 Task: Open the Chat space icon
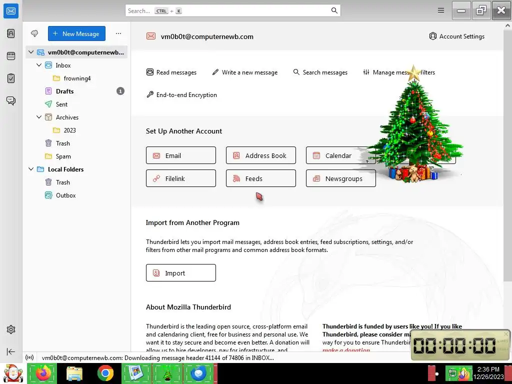coord(11,100)
